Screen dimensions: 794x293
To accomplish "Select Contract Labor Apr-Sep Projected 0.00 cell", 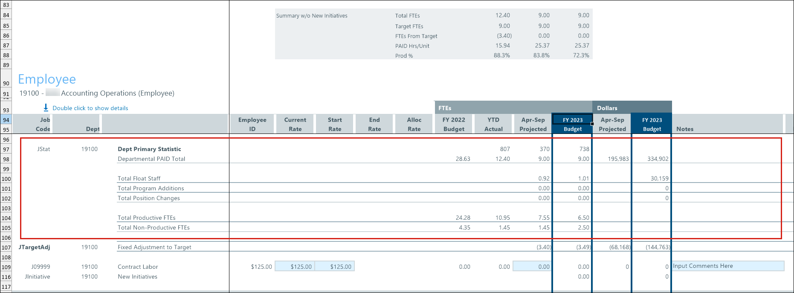I will (533, 267).
